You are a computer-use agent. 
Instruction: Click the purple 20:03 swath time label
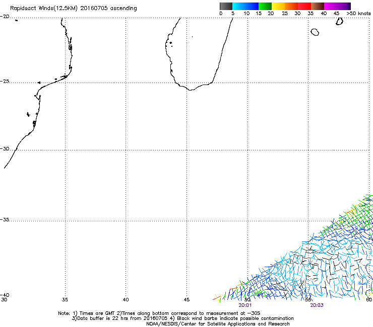point(317,305)
